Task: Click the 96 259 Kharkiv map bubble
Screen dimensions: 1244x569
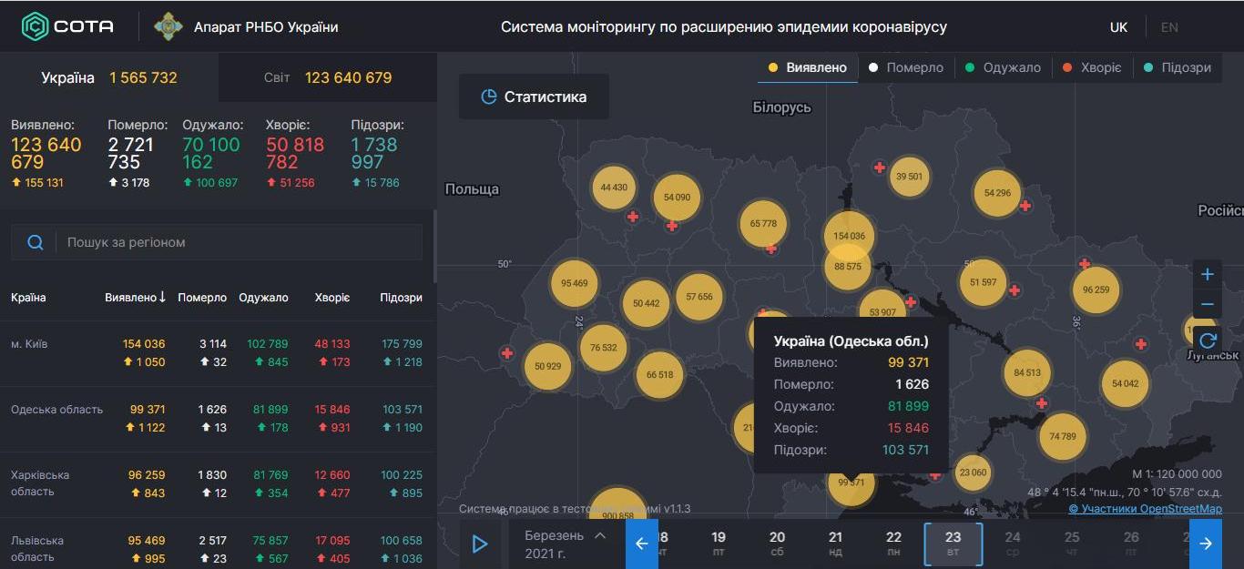Action: pyautogui.click(x=1096, y=290)
